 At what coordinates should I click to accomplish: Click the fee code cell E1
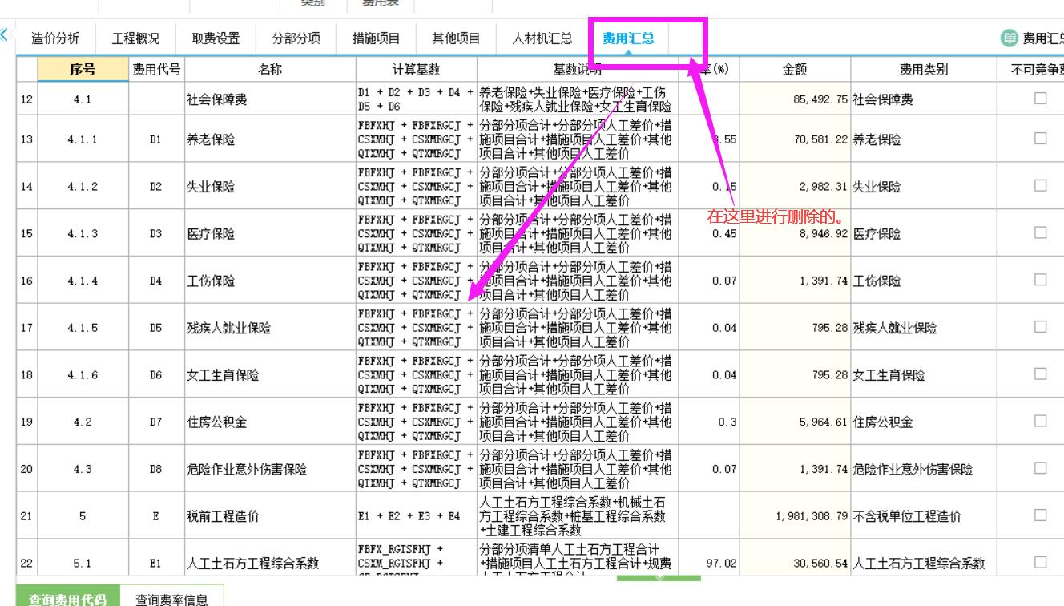[156, 564]
